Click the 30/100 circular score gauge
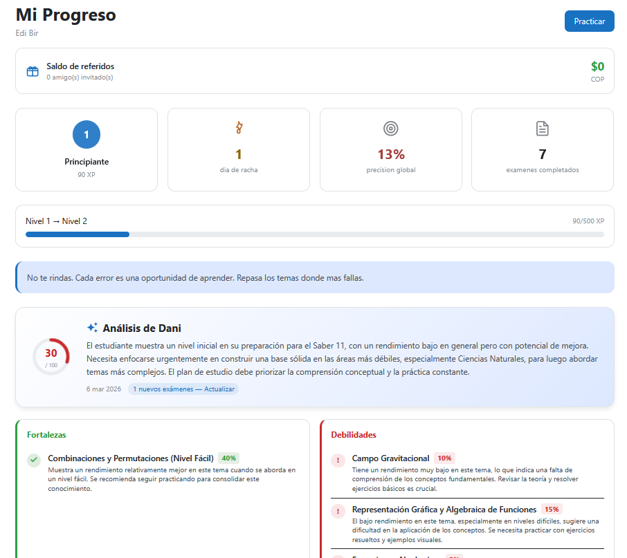The image size is (627, 558). [51, 357]
